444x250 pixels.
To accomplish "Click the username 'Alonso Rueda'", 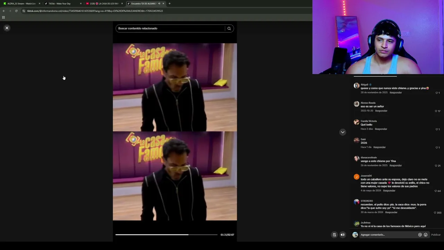I will (368, 103).
